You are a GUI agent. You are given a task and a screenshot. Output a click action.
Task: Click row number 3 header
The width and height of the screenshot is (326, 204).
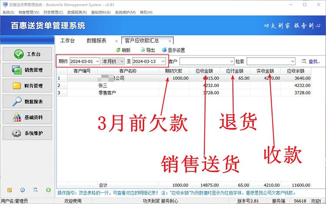[x=62, y=93]
